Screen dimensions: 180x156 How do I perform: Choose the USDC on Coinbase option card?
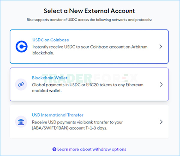point(89,47)
